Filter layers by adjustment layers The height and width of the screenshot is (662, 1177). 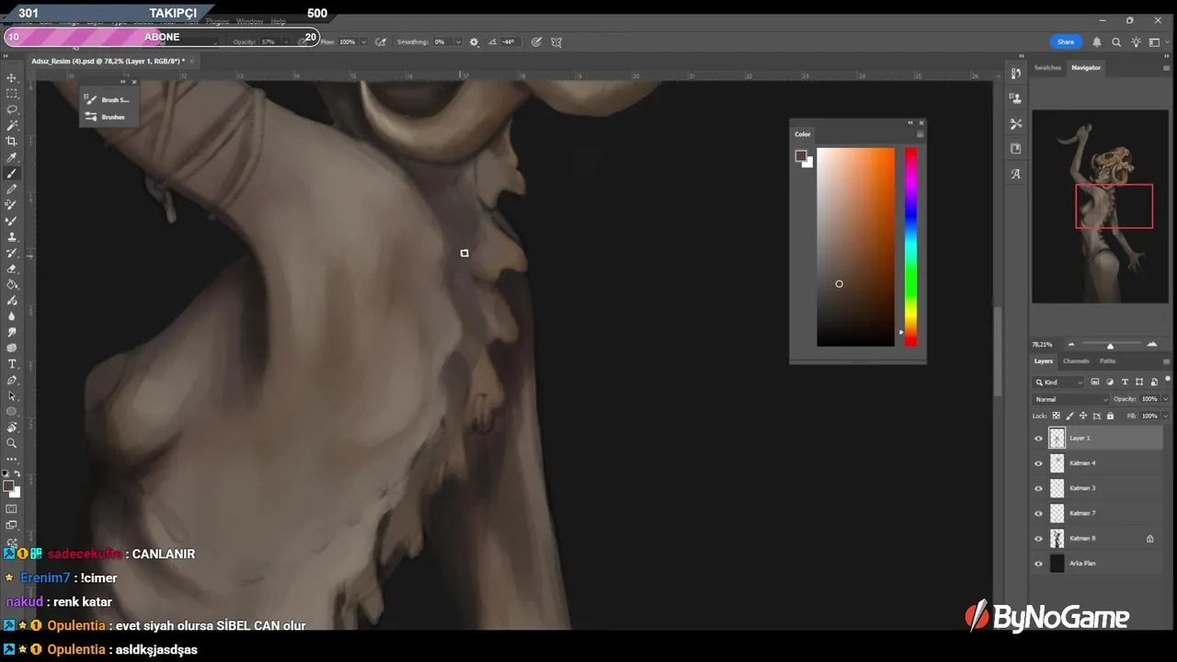[1110, 382]
